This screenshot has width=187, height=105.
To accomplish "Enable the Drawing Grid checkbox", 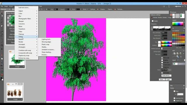I will point(174,98).
